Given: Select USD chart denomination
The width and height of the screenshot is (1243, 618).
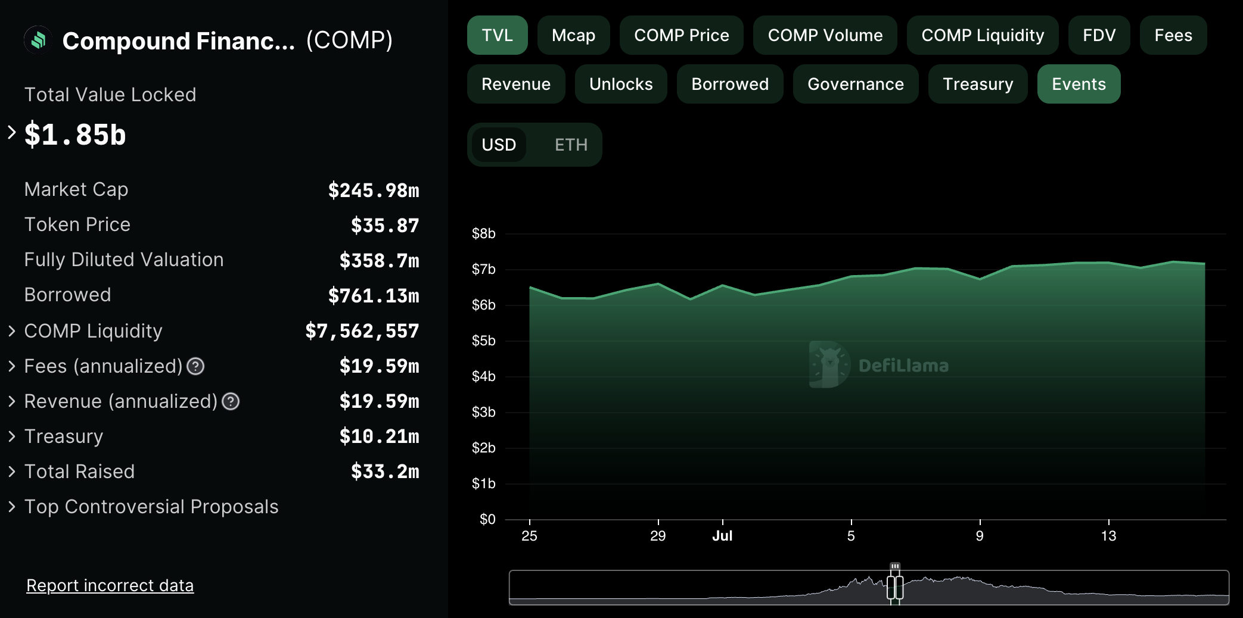Looking at the screenshot, I should pyautogui.click(x=499, y=145).
